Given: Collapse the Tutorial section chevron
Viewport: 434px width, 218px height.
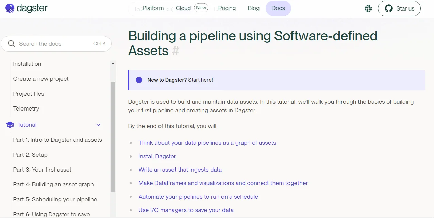Looking at the screenshot, I should (x=98, y=125).
